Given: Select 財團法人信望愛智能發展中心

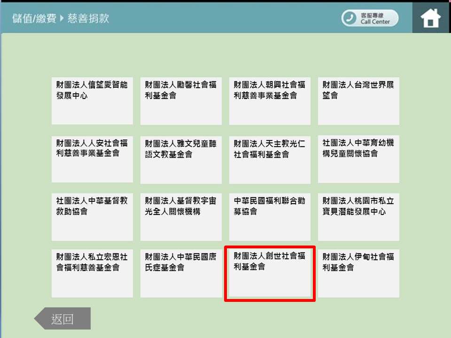Looking at the screenshot, I should pyautogui.click(x=93, y=101).
